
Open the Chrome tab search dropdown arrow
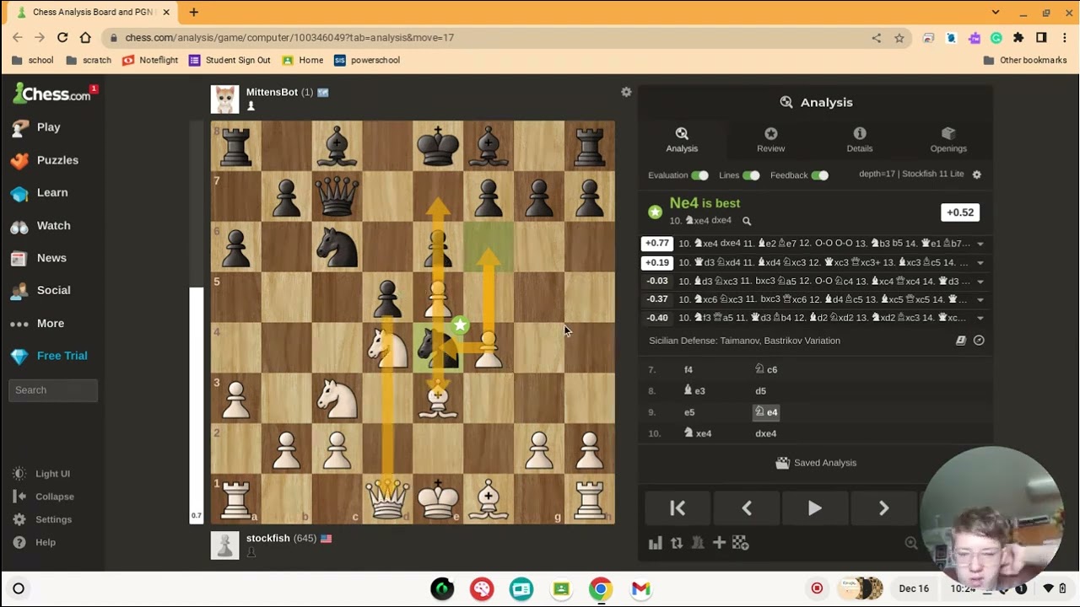996,13
